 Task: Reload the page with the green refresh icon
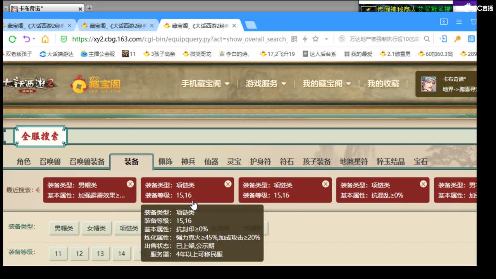pyautogui.click(x=12, y=39)
